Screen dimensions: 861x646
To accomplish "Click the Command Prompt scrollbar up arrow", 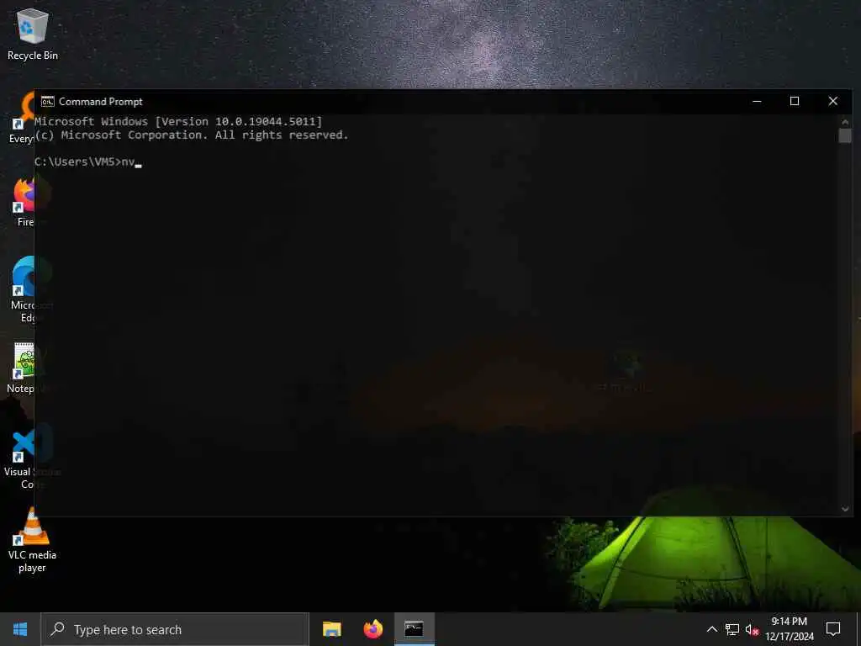I will coord(845,121).
